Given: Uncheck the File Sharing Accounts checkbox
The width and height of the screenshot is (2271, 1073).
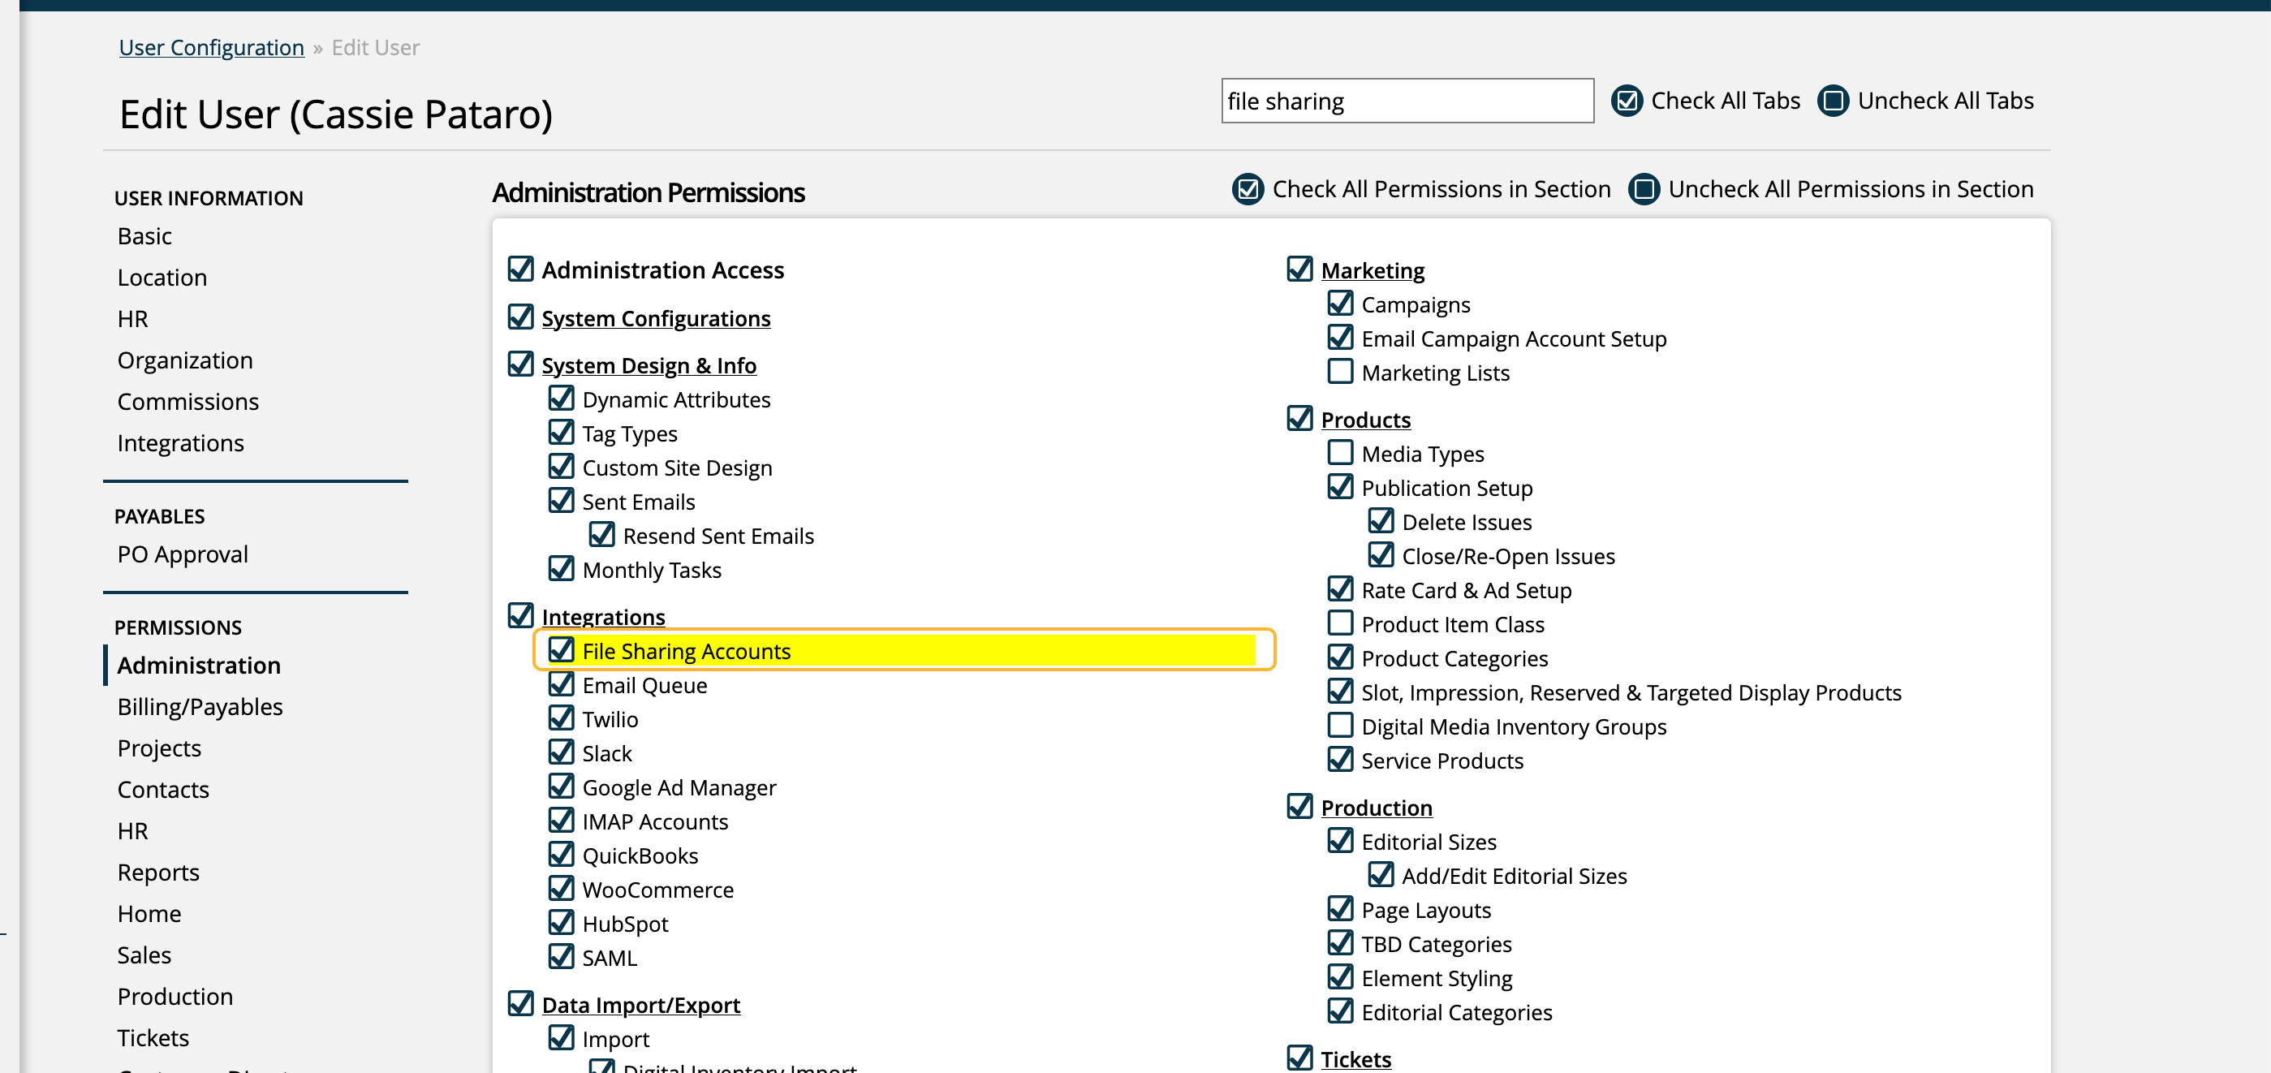Looking at the screenshot, I should coord(561,650).
